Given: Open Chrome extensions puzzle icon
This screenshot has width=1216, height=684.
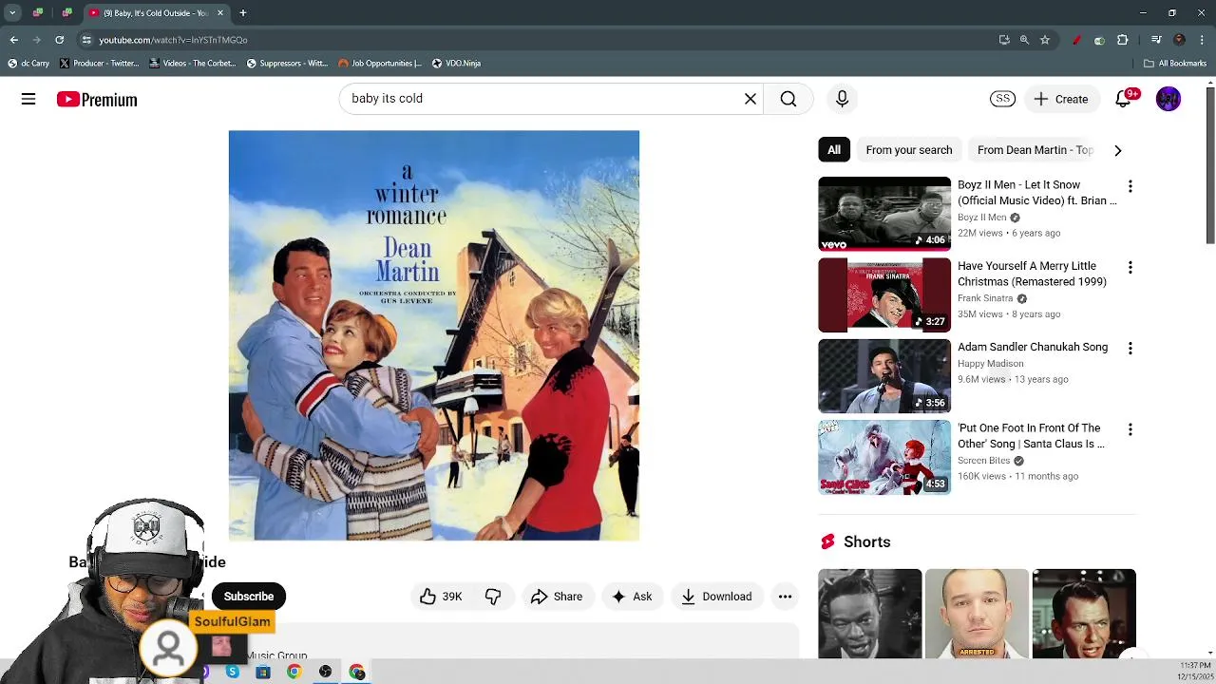Looking at the screenshot, I should [x=1122, y=40].
